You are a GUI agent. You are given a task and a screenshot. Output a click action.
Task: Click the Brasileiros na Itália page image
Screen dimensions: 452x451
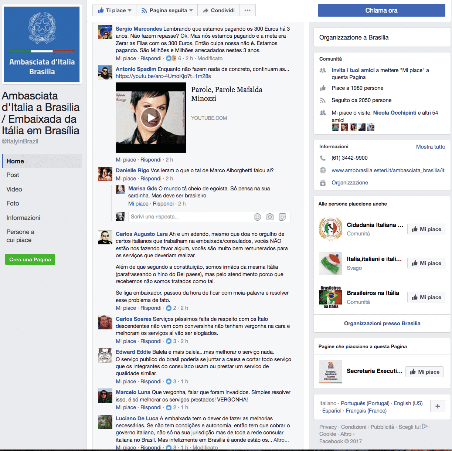coord(331,297)
